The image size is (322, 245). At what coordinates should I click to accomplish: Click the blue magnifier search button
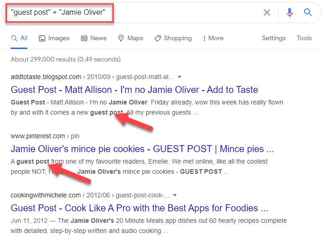click(308, 12)
